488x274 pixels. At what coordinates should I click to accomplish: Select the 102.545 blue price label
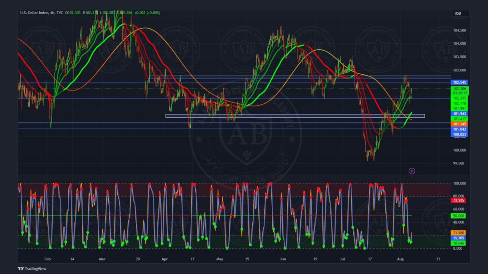[x=459, y=82]
